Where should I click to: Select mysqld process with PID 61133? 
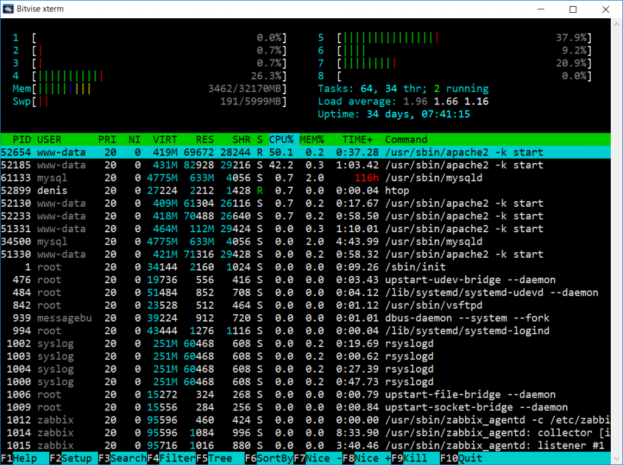click(x=305, y=177)
